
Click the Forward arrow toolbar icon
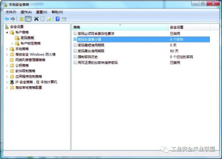[x=13, y=19]
